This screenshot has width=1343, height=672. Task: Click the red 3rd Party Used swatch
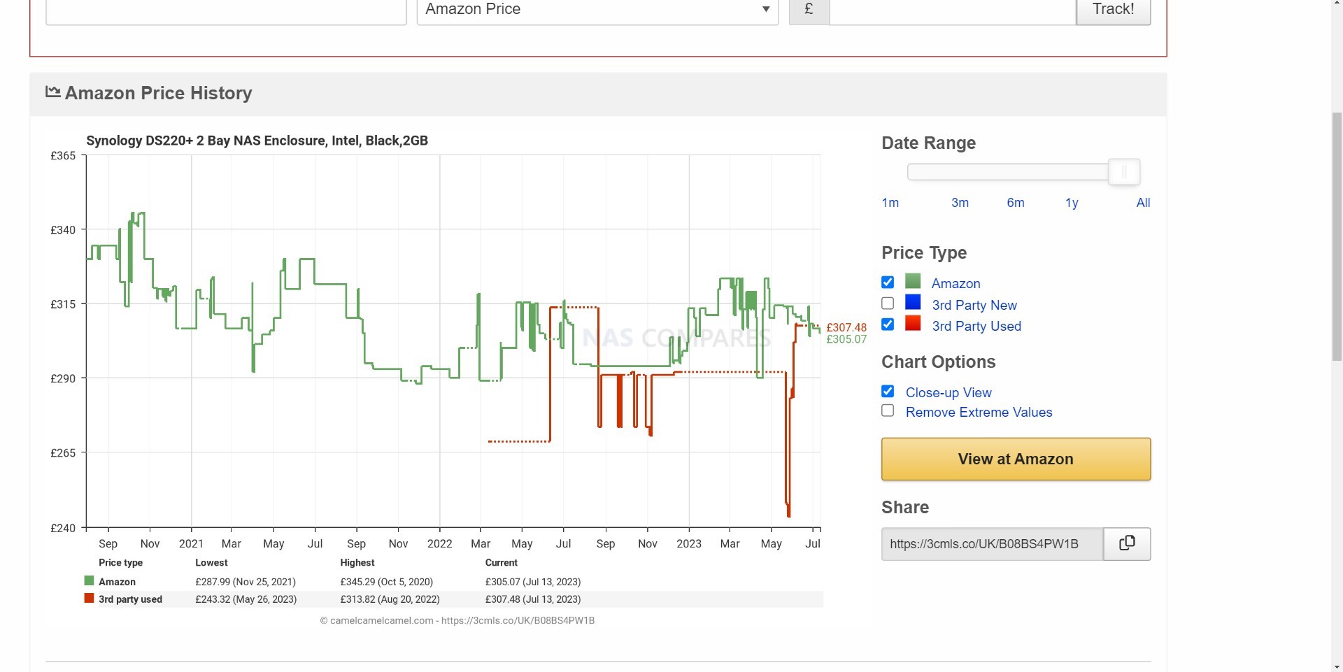[x=913, y=323]
